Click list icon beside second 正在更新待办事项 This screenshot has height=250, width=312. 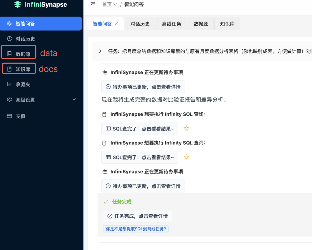click(x=104, y=172)
